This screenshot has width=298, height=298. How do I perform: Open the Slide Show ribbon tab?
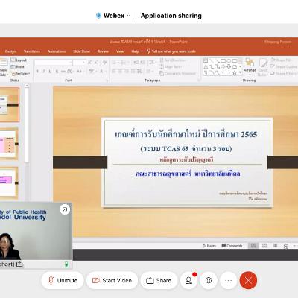click(81, 51)
